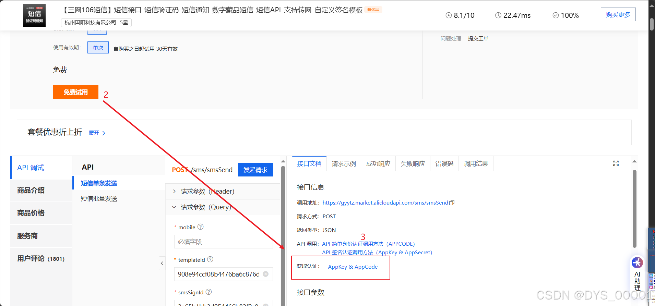Screen dimensions: 655x306
Task: Expand 套餐优惠折上折 with 展开 link
Action: pos(97,133)
